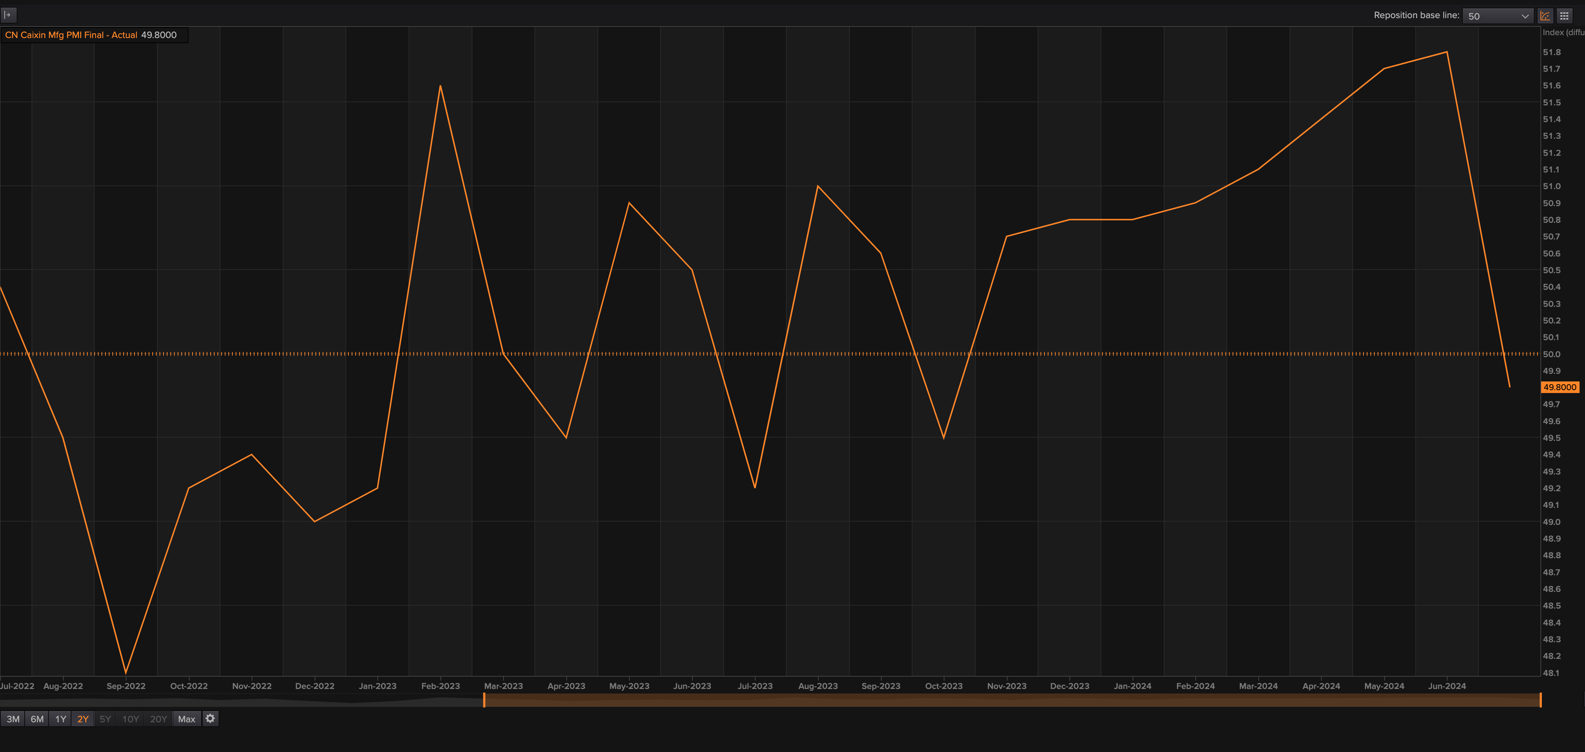Select the 3M time range
The image size is (1585, 752).
(x=13, y=719)
